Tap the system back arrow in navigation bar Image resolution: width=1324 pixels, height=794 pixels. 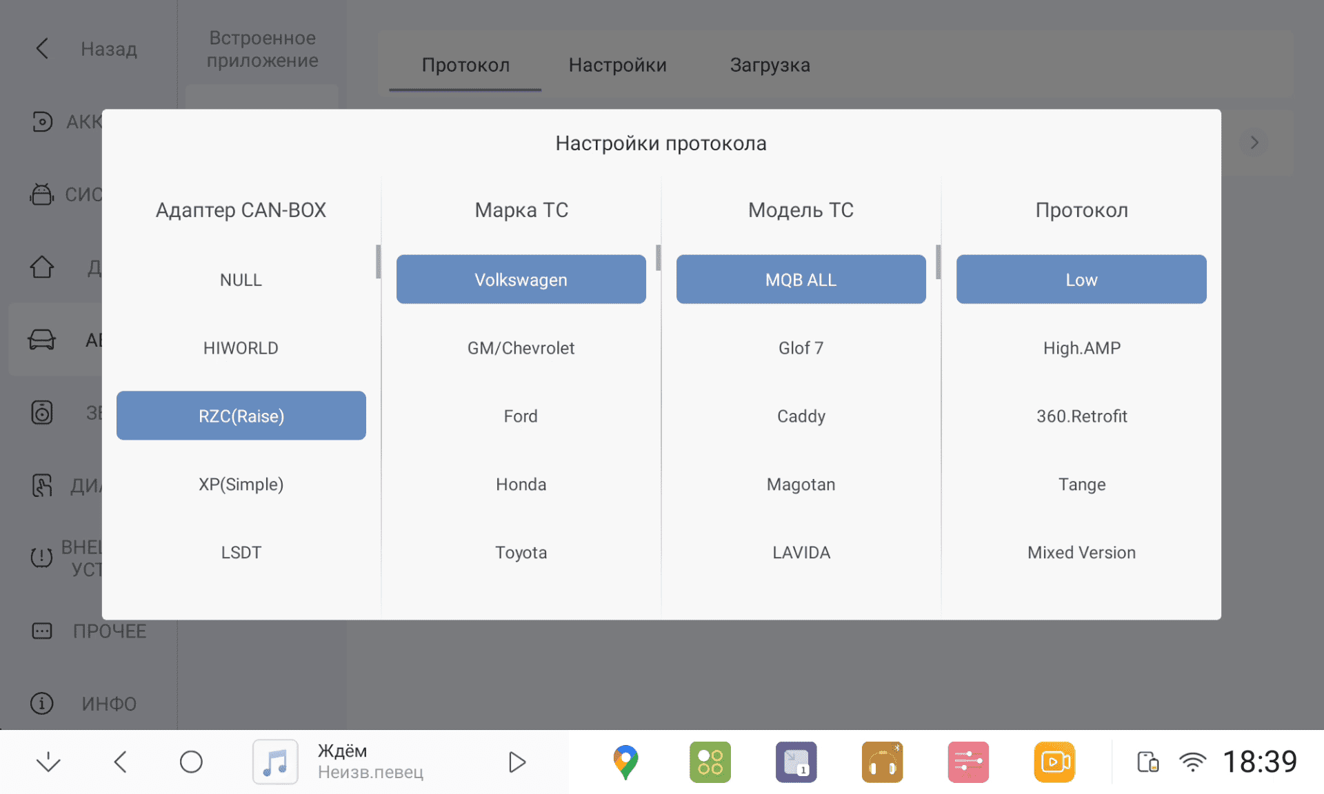point(121,762)
